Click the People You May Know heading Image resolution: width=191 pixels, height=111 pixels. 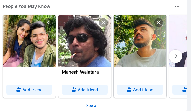26,6
